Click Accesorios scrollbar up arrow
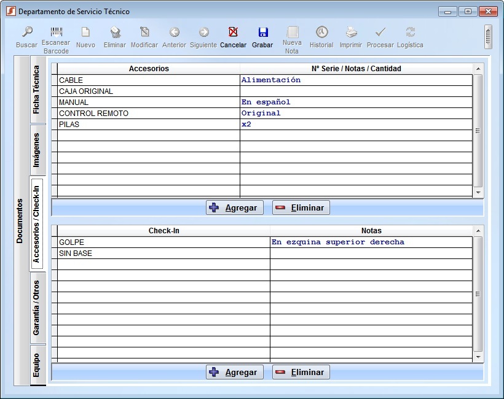Screen dimensions: 504x399 (478, 69)
